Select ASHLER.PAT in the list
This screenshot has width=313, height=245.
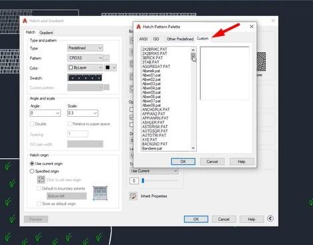click(153, 122)
